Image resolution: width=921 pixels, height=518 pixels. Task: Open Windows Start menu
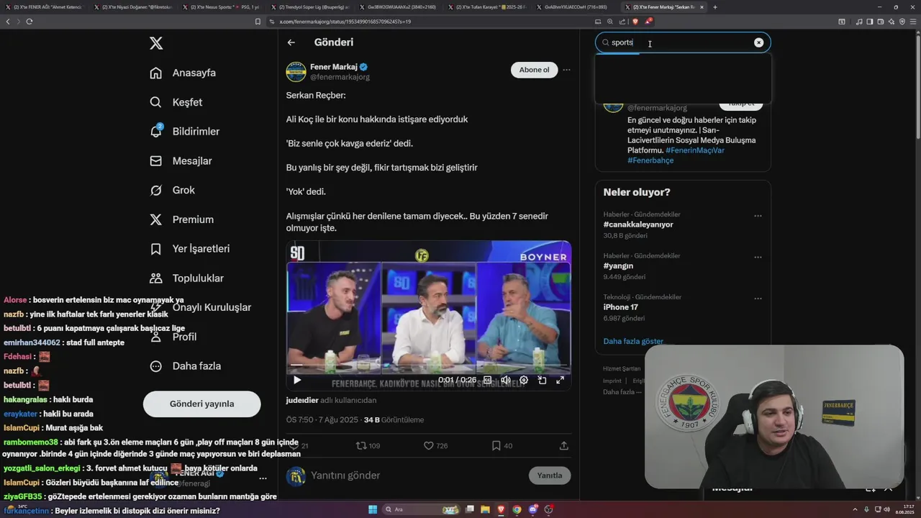pos(373,509)
